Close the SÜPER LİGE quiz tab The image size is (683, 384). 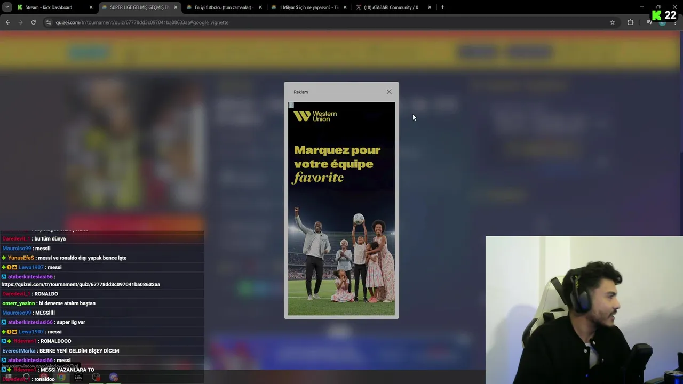(x=176, y=7)
